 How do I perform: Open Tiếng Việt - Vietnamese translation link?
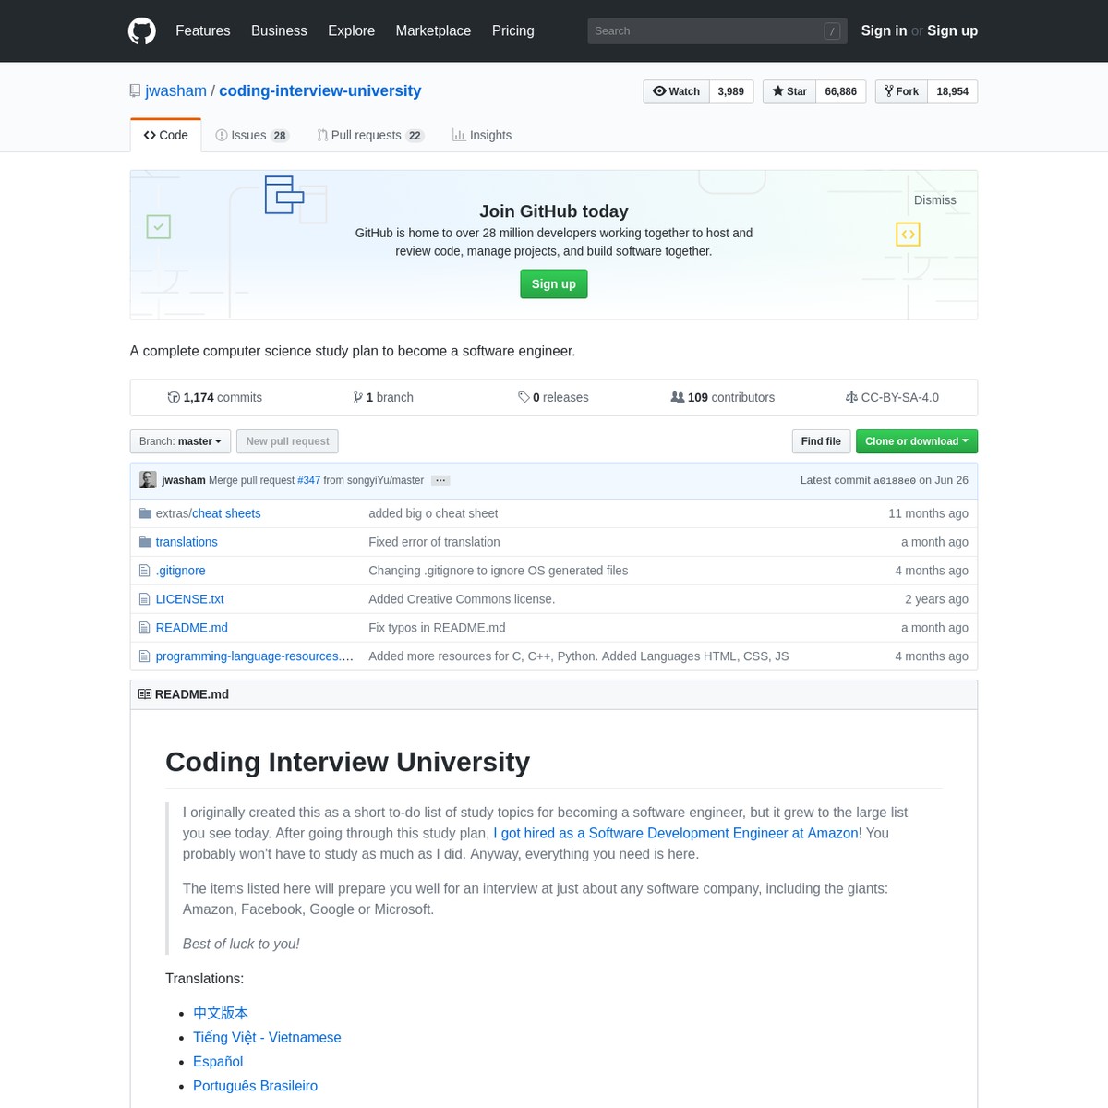[267, 1037]
